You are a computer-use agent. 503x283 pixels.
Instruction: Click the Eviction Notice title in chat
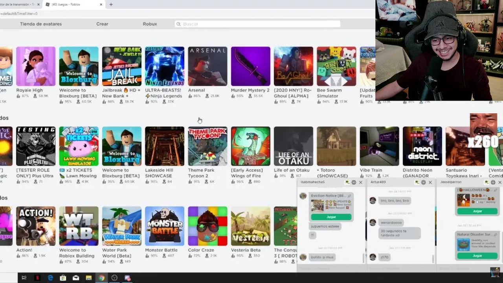pos(328,195)
